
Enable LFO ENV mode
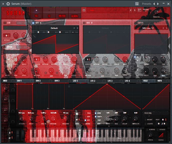tap(85, 117)
